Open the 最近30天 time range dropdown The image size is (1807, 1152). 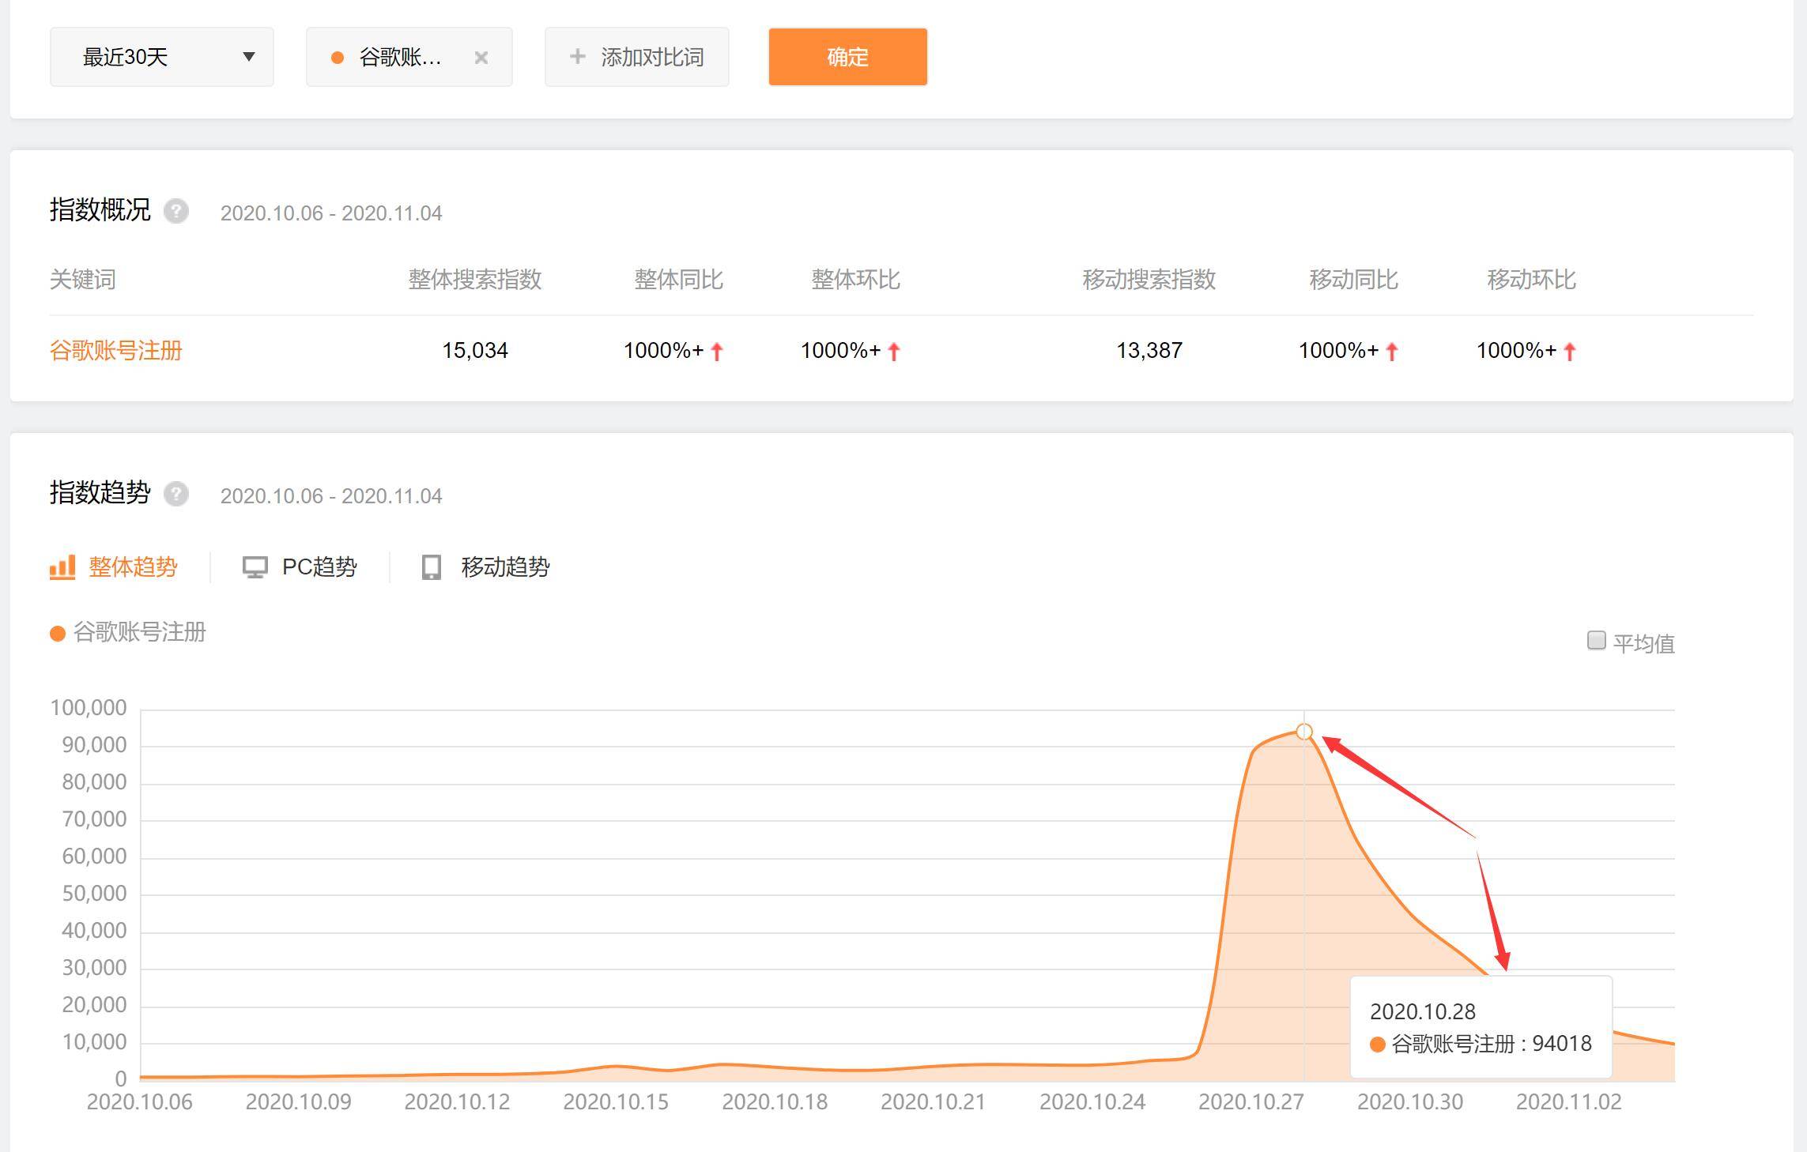(x=161, y=57)
